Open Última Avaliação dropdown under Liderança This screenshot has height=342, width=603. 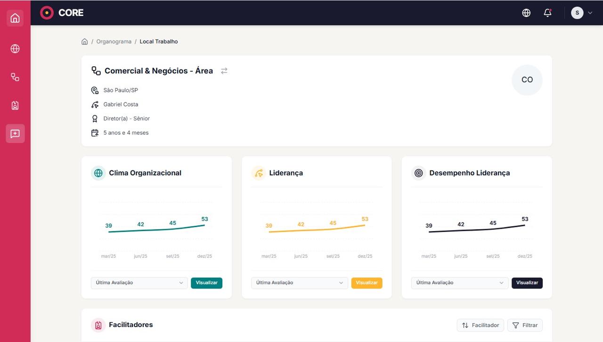[x=299, y=283]
